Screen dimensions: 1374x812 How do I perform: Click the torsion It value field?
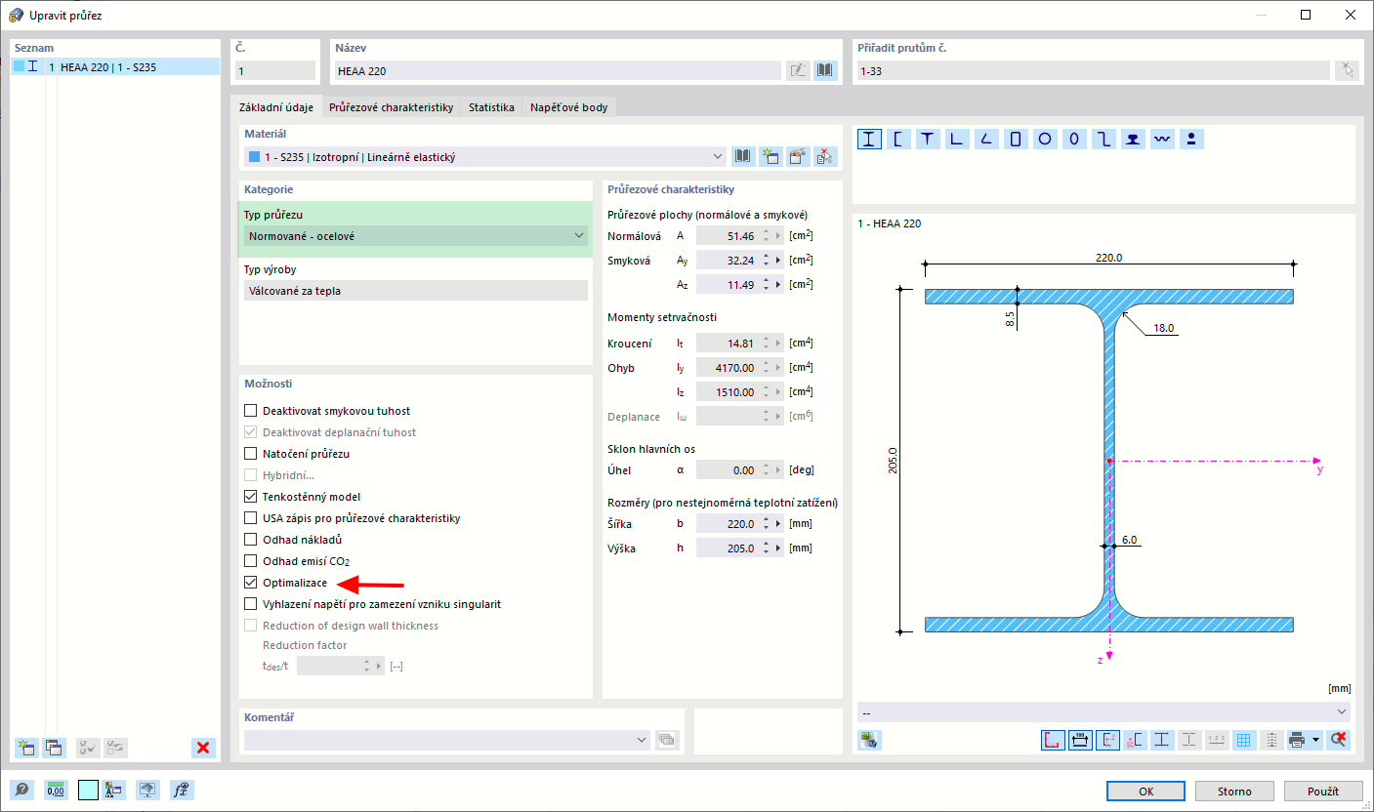(728, 344)
